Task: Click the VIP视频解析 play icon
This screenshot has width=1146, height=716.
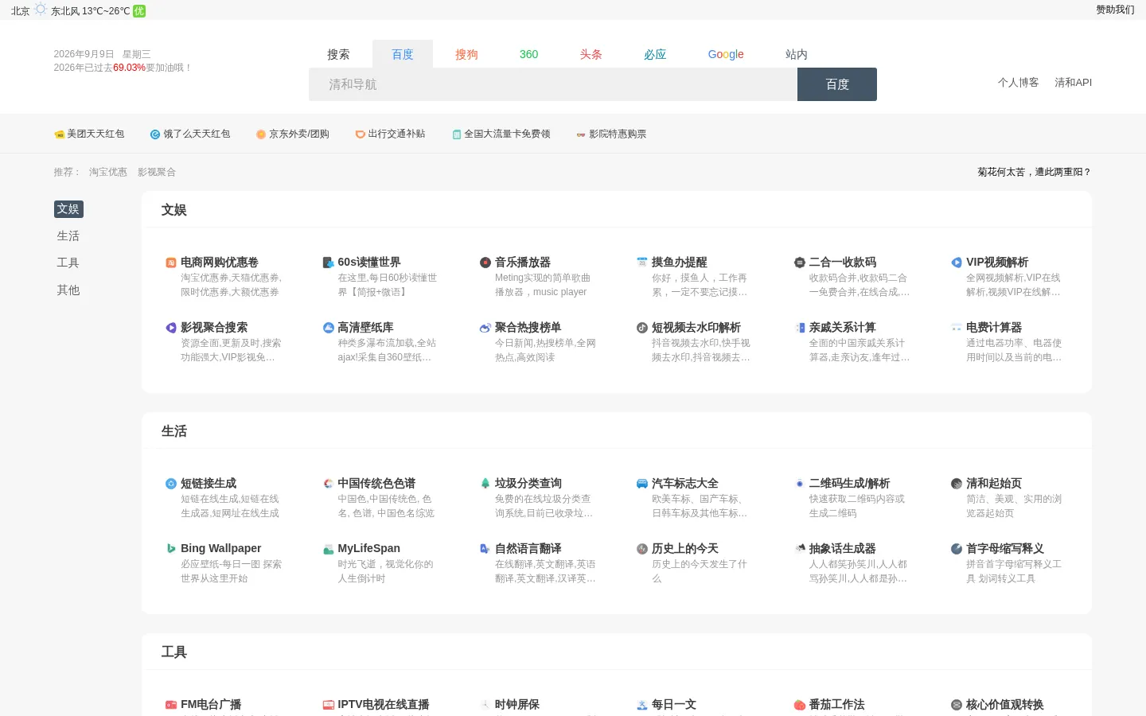Action: (x=957, y=263)
